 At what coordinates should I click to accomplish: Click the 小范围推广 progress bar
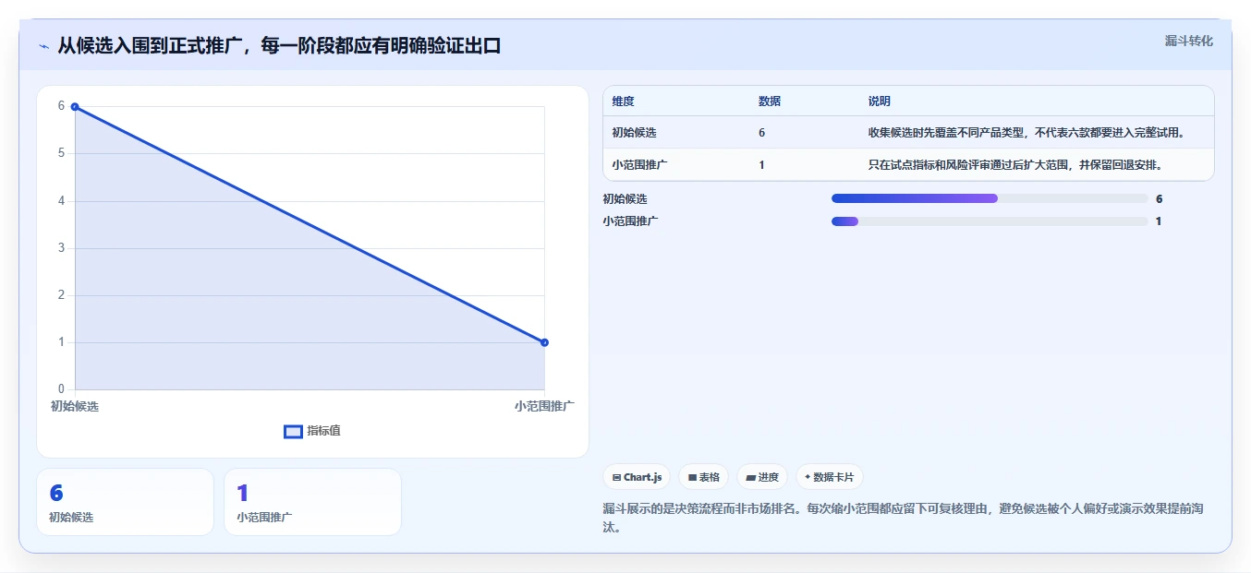coord(990,221)
